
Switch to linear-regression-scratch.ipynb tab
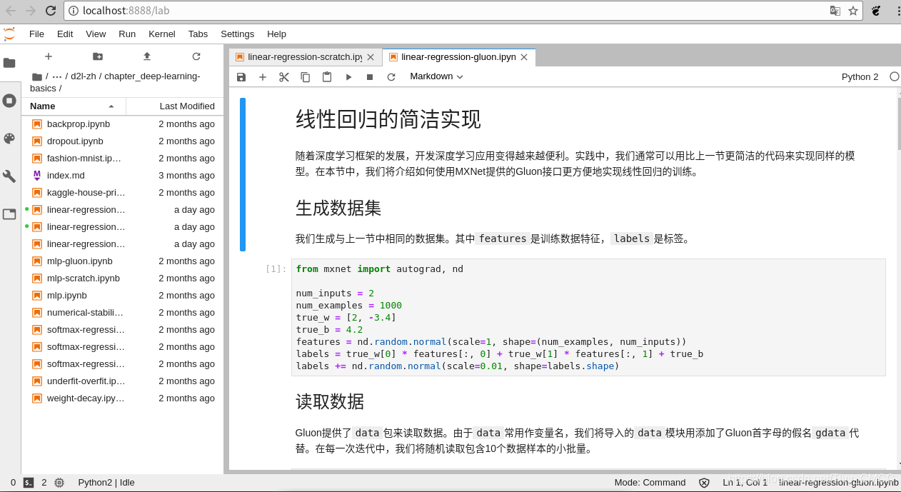pos(305,57)
